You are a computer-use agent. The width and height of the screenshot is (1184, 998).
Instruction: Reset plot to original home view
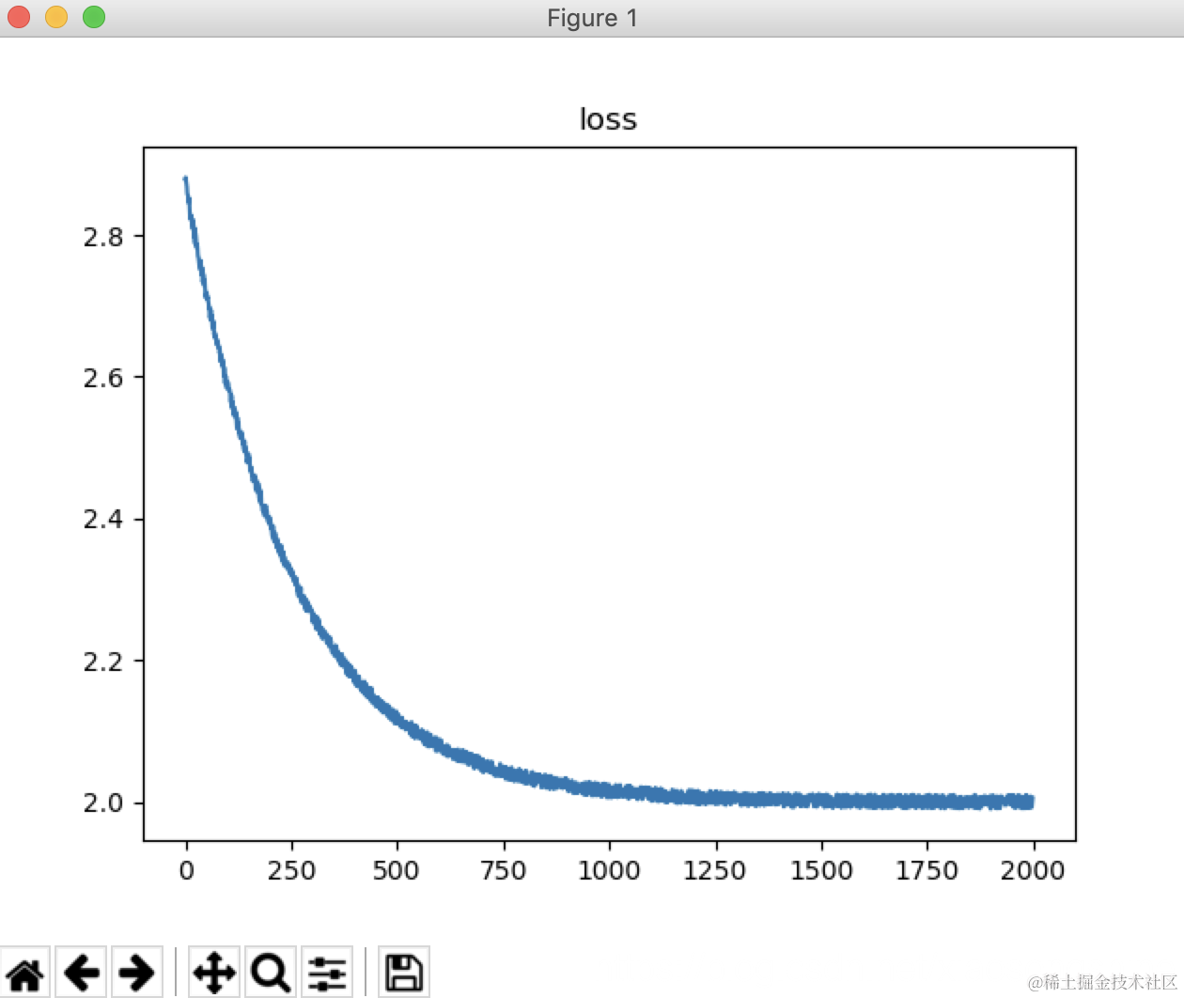(25, 973)
